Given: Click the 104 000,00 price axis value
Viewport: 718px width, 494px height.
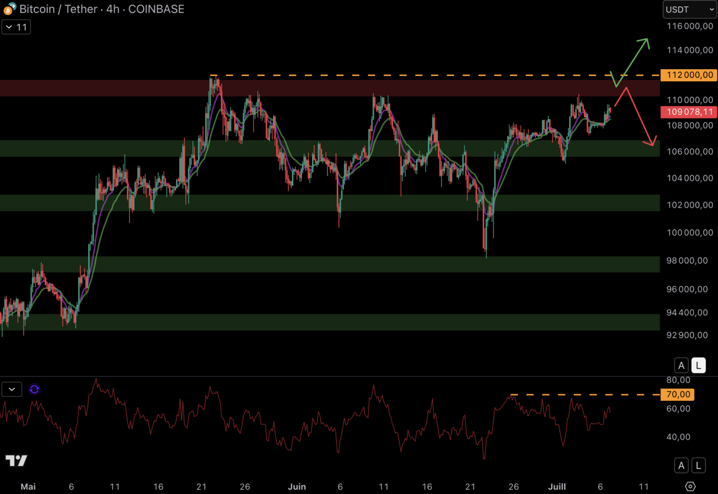Looking at the screenshot, I should [x=690, y=178].
